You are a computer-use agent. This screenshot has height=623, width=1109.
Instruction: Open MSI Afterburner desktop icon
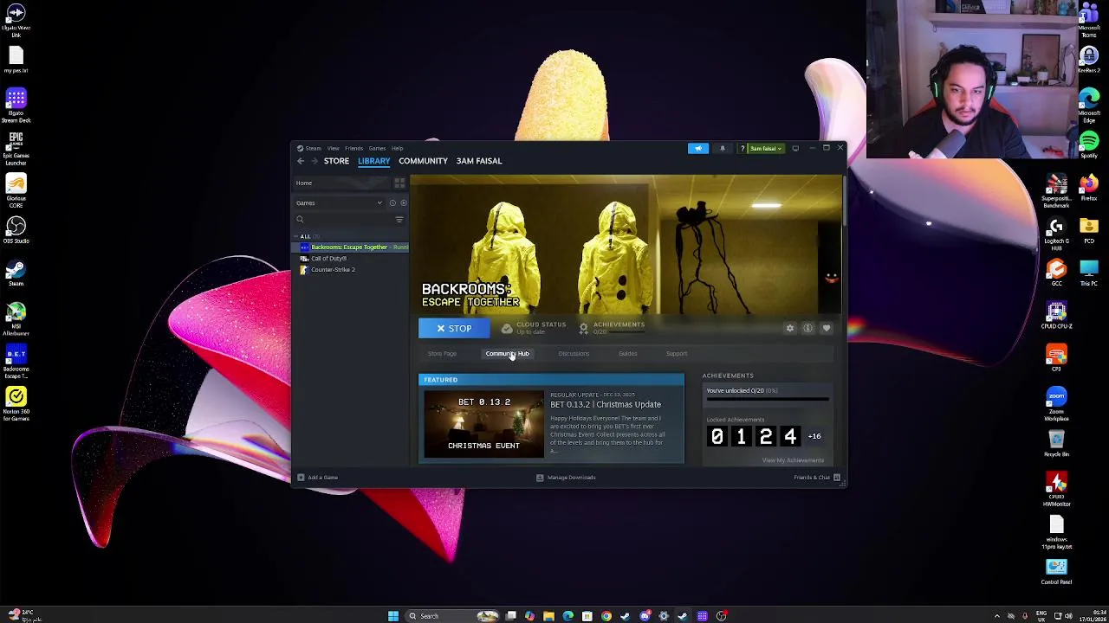pyautogui.click(x=16, y=318)
